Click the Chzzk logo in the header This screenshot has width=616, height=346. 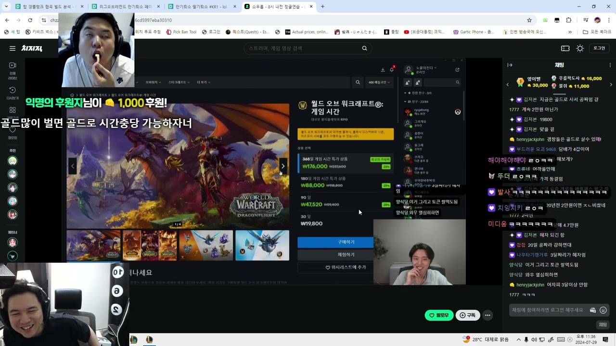pos(32,48)
